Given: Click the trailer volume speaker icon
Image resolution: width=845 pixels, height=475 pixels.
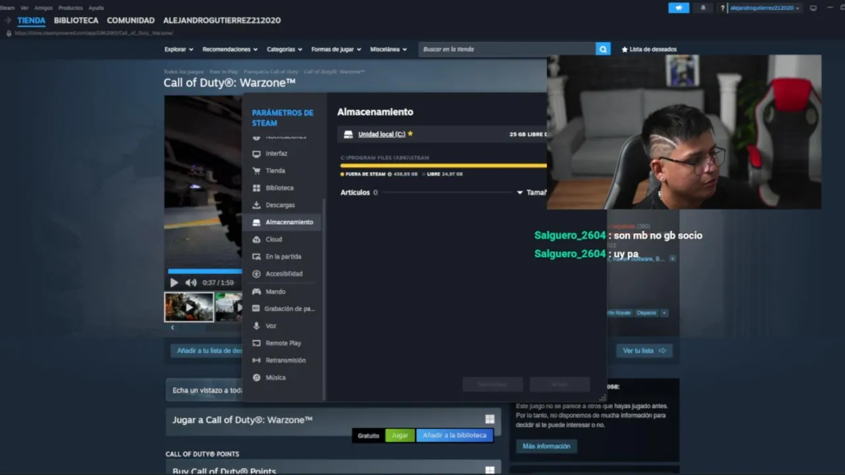Looking at the screenshot, I should click(x=190, y=282).
